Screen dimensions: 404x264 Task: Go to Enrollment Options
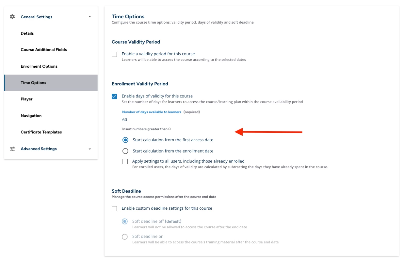click(39, 66)
